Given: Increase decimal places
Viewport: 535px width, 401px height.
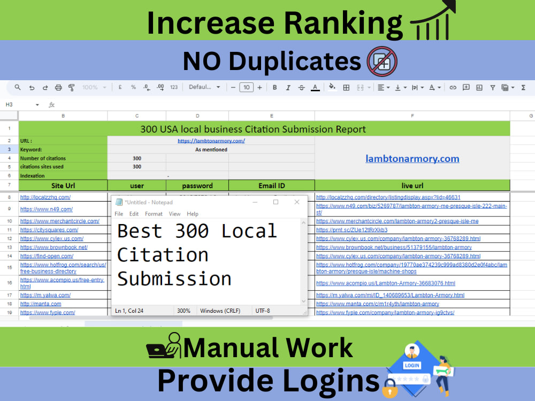Looking at the screenshot, I should point(160,88).
